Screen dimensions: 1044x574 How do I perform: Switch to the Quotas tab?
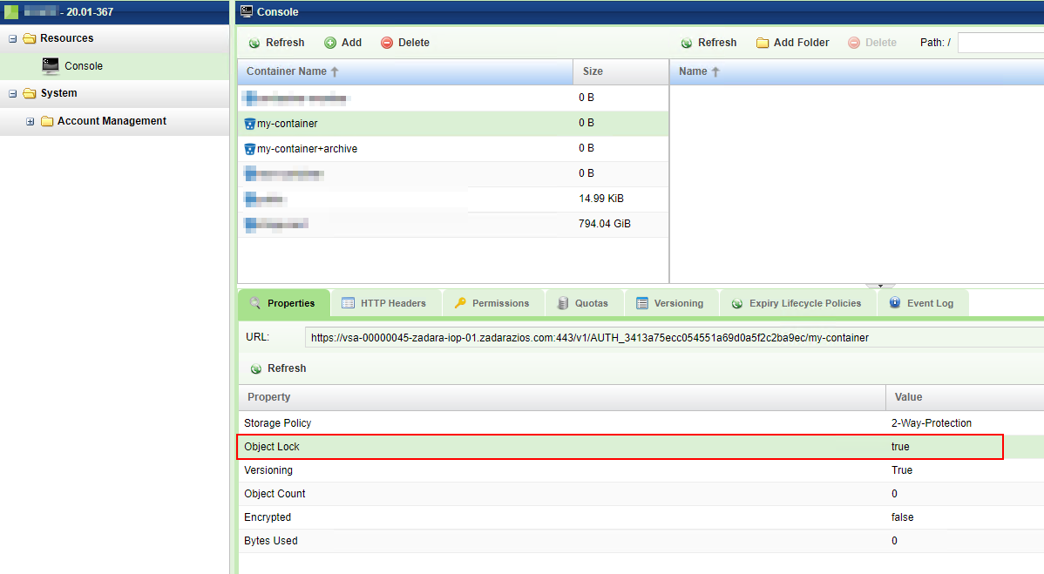584,303
